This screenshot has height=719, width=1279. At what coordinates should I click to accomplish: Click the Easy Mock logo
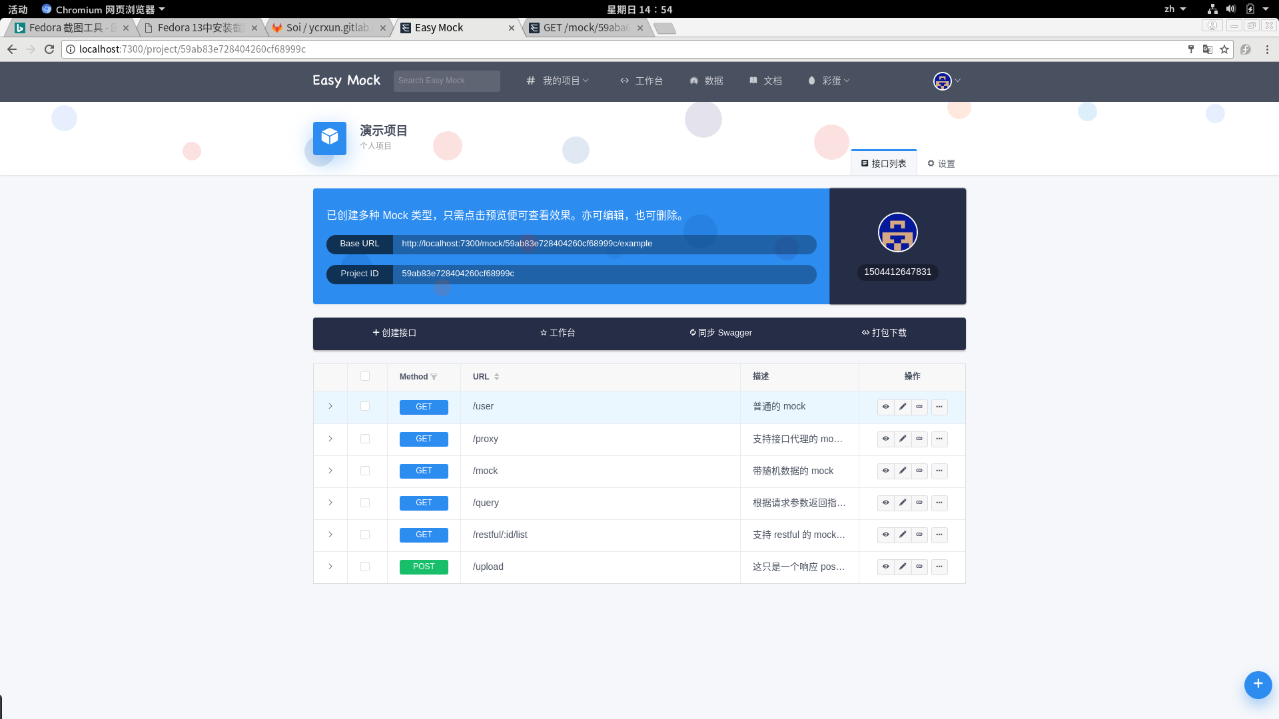pos(346,81)
